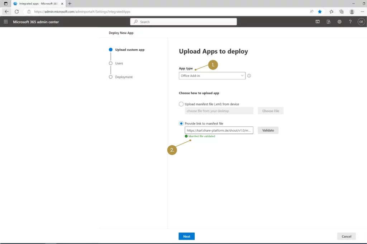367x244 pixels.
Task: Close the Integrated apps tab
Action: (62, 4)
